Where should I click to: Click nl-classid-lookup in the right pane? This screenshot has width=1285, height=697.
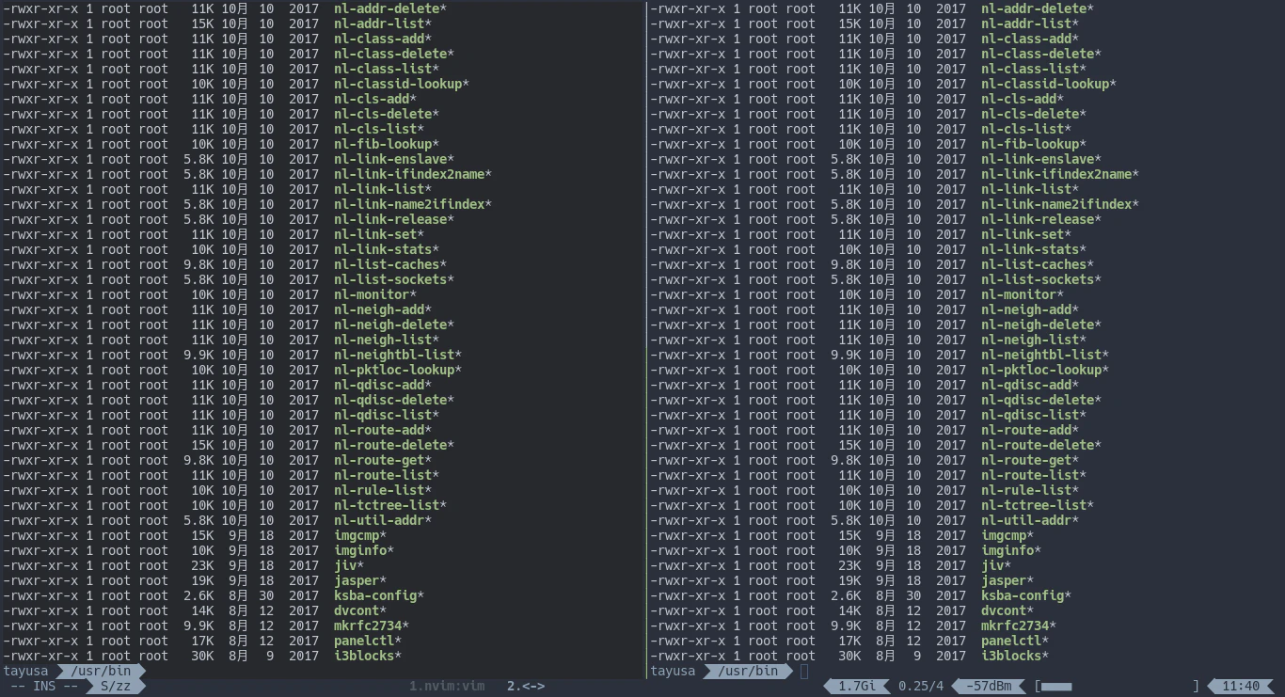click(1045, 84)
